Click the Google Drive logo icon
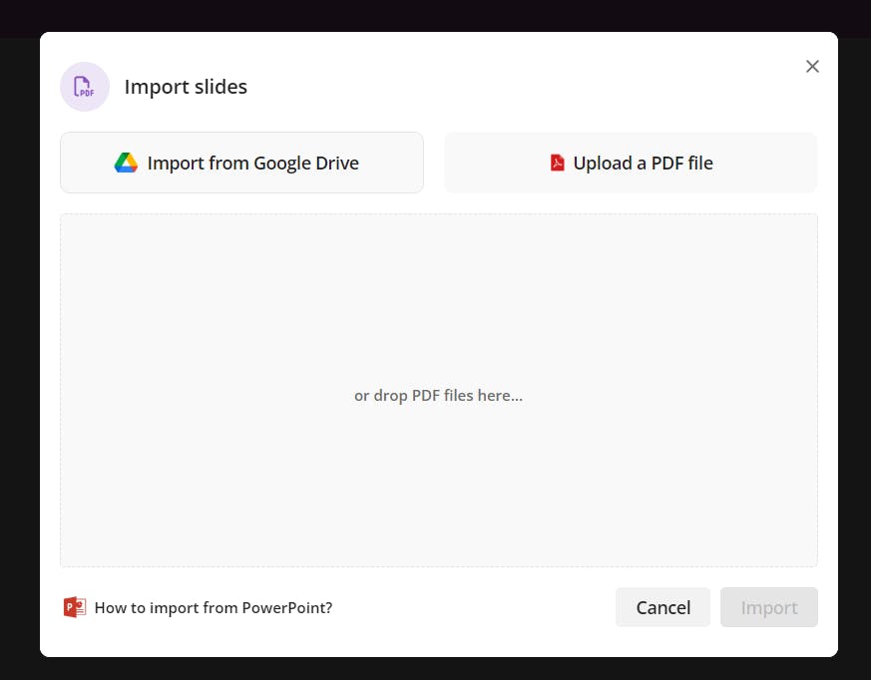Image resolution: width=871 pixels, height=680 pixels. point(126,163)
